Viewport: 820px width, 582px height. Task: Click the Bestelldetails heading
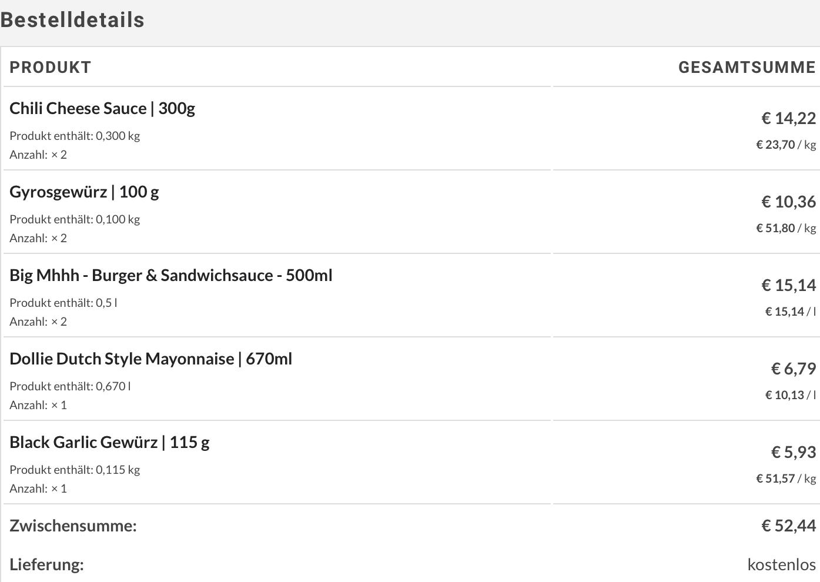72,20
